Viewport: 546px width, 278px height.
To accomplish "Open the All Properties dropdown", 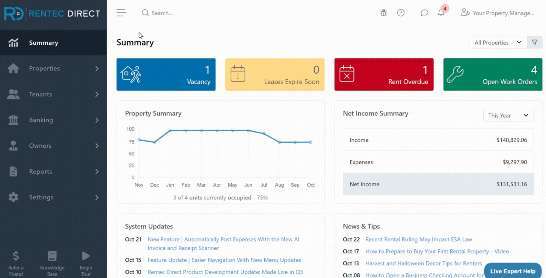I will point(498,42).
